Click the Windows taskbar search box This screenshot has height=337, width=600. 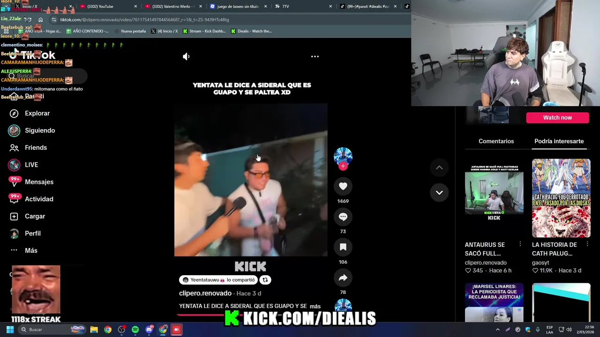[x=52, y=330]
